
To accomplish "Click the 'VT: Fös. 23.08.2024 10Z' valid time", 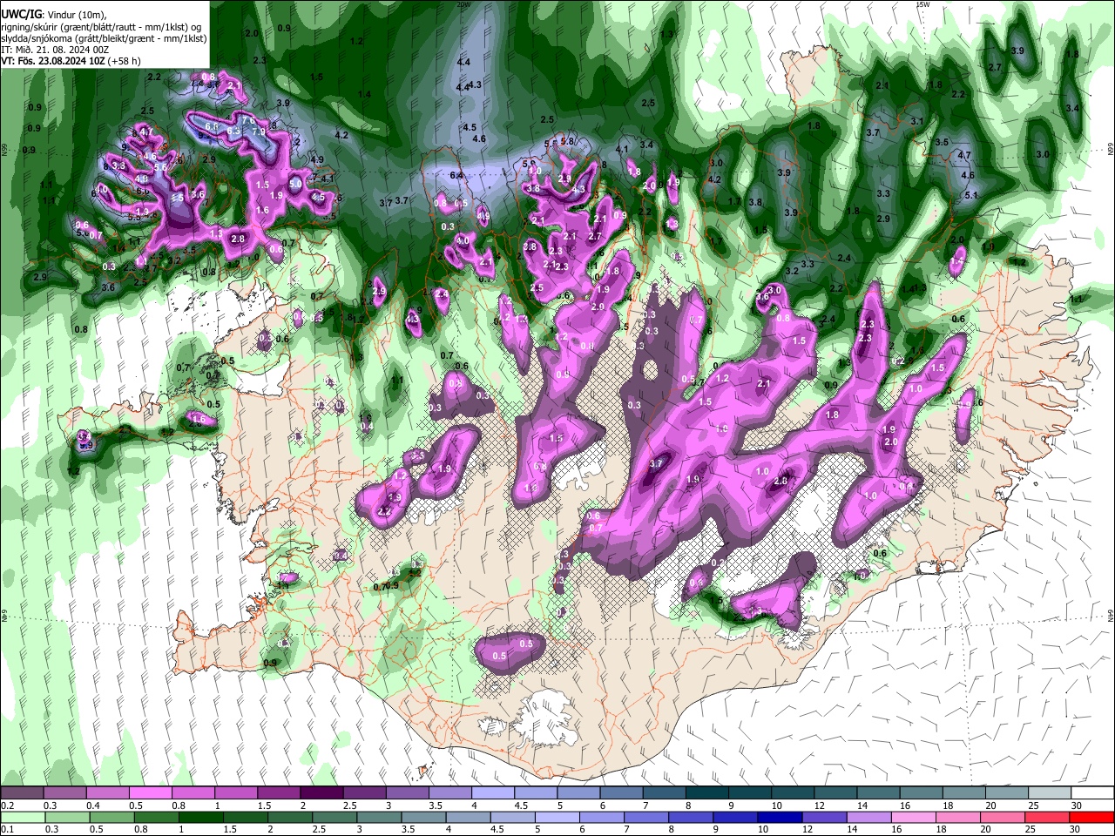I will click(x=54, y=61).
